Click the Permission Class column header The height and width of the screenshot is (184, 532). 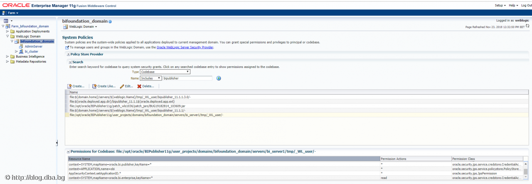[x=487, y=159]
